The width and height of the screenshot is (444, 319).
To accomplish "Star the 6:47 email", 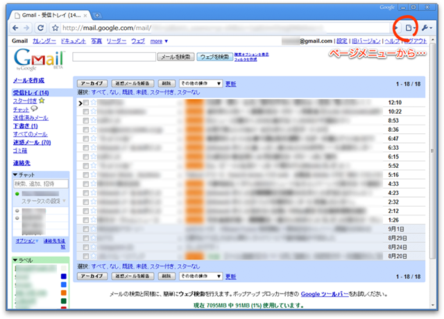I will [x=94, y=139].
